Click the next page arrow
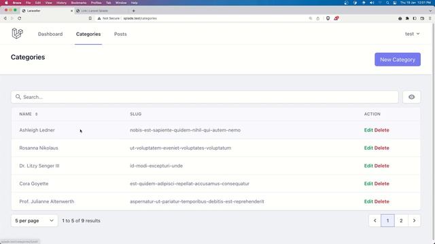 (414, 220)
